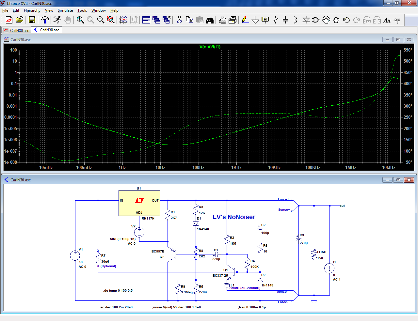Click the Print icon in the toolbar
This screenshot has height=321, width=418.
(x=223, y=20)
